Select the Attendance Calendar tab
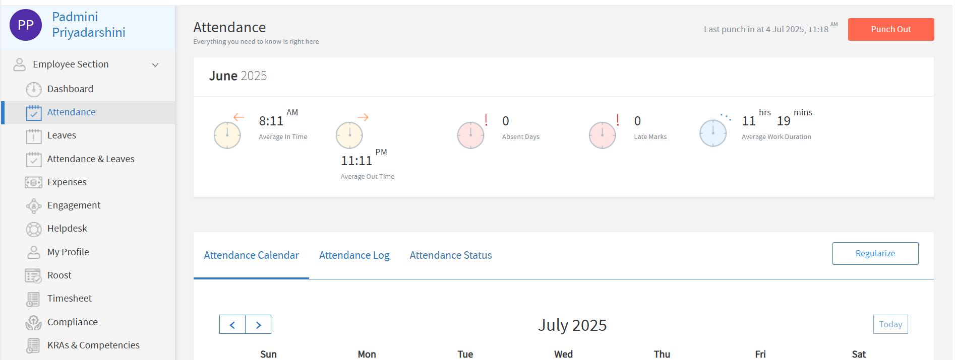Screen dimensions: 955x360 251,255
